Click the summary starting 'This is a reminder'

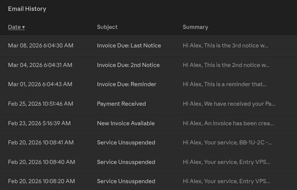224,84
